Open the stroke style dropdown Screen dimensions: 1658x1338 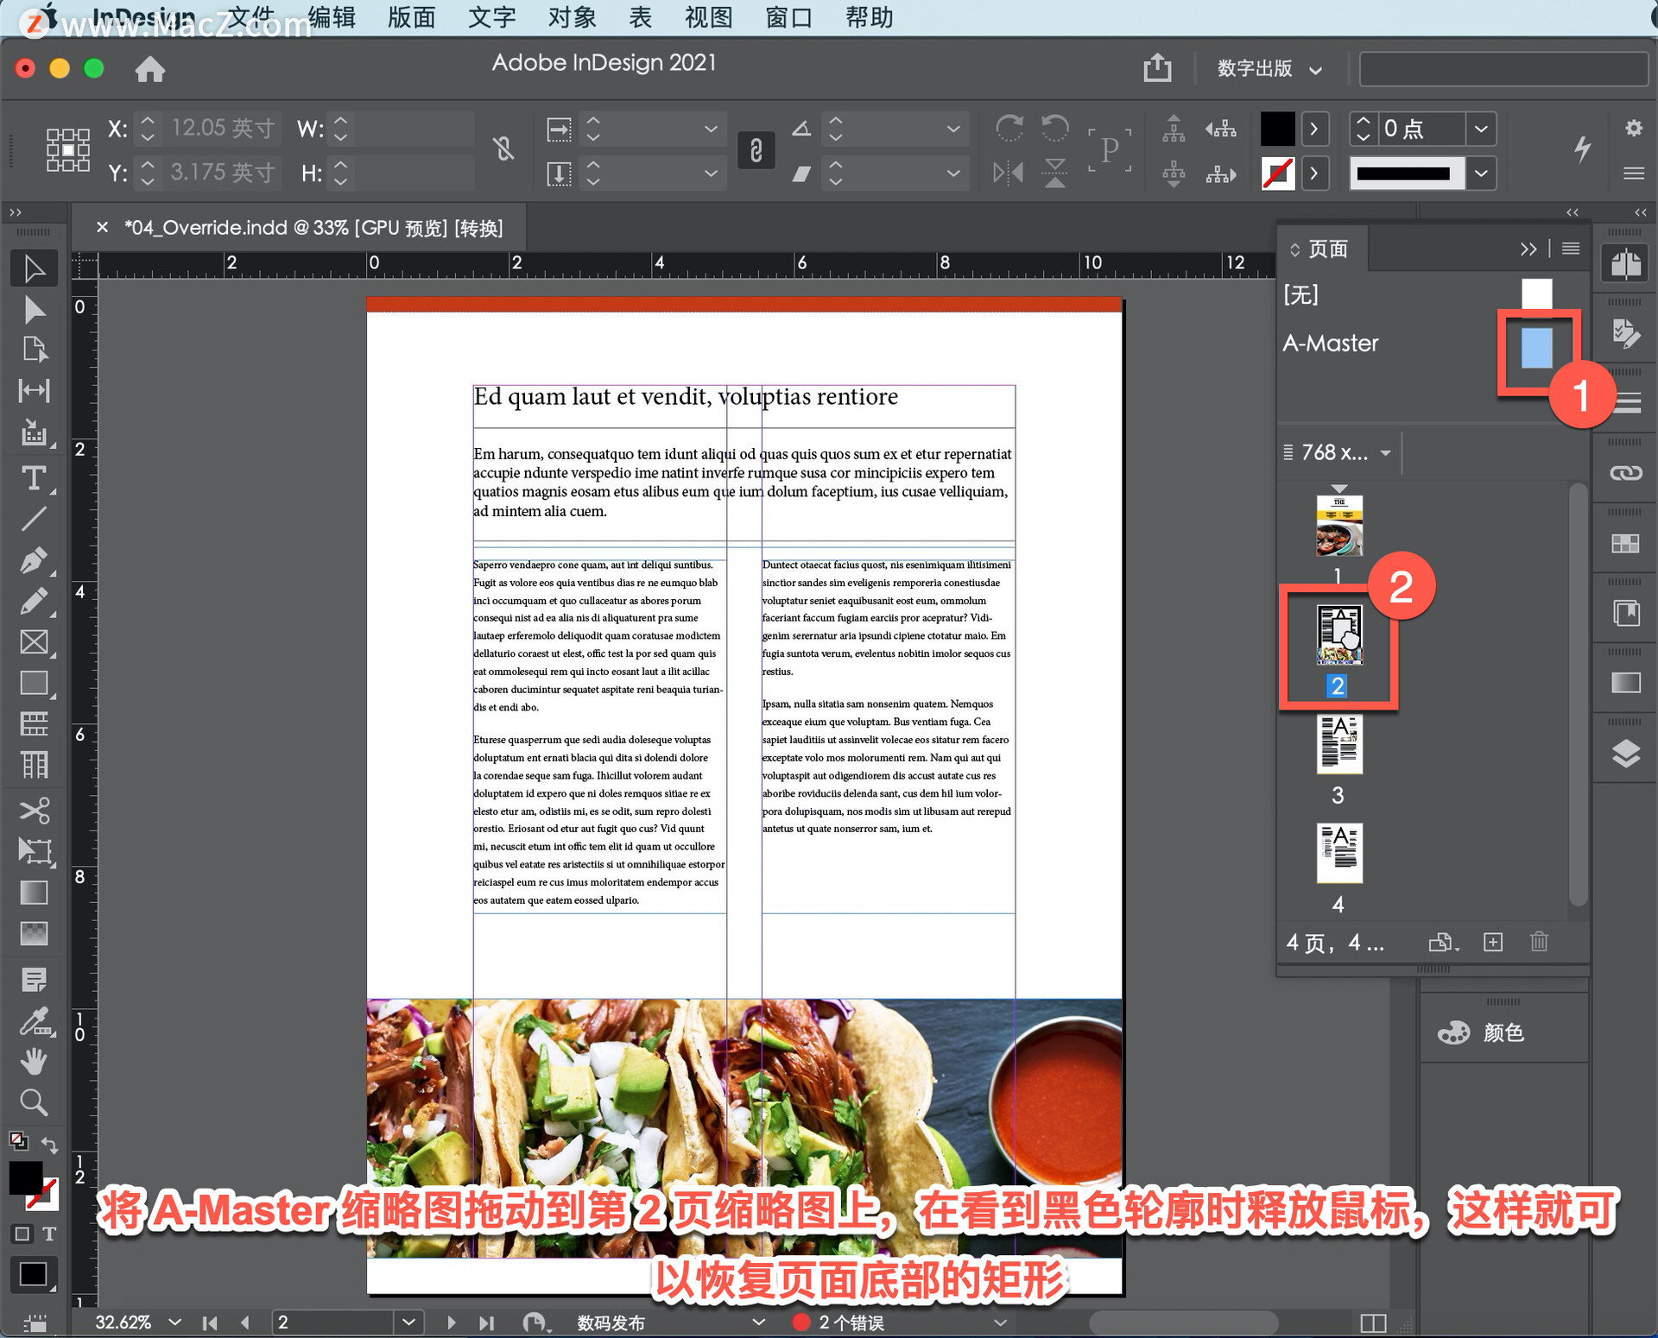1481,173
